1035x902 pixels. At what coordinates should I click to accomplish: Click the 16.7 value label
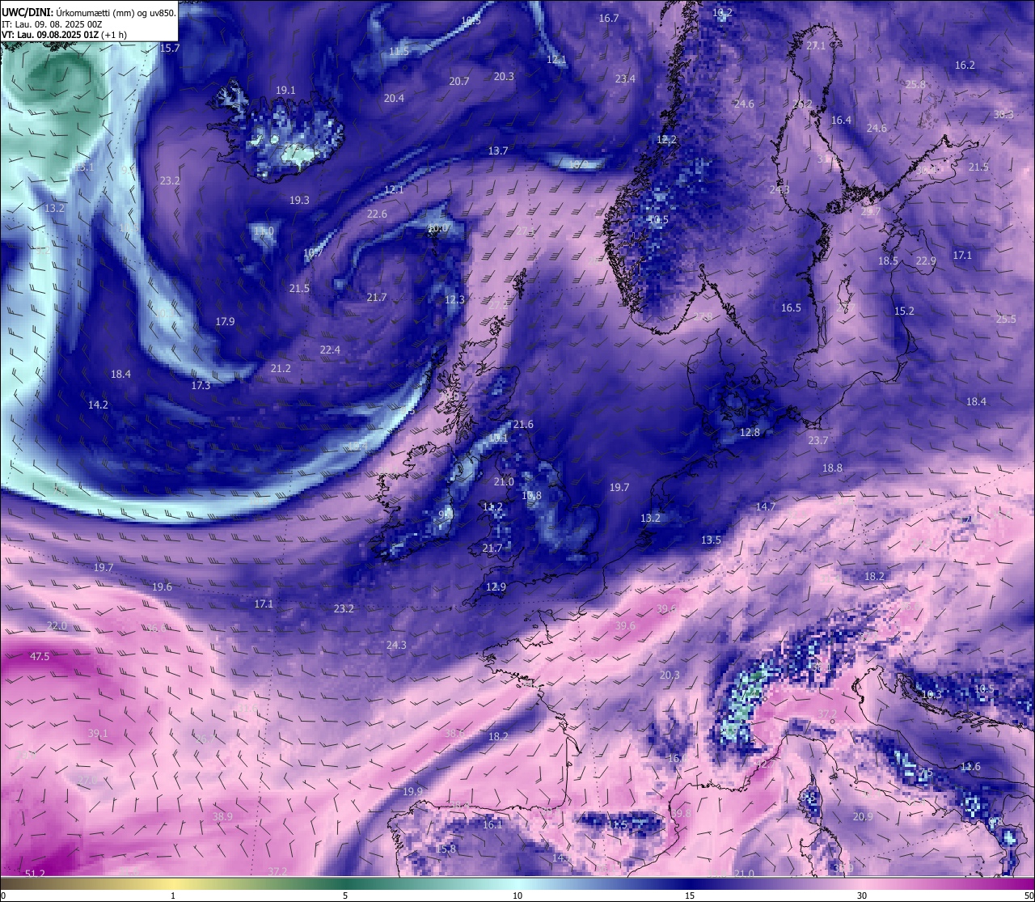(x=609, y=18)
